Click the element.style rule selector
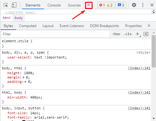This screenshot has width=156, height=121. (x=15, y=41)
